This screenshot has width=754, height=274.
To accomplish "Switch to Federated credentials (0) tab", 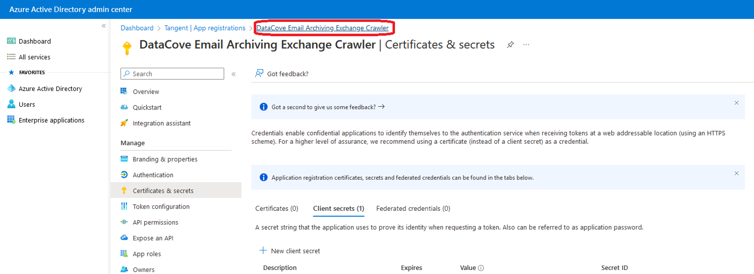I will (413, 209).
